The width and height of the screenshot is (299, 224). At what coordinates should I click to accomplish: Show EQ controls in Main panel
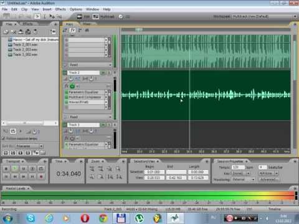point(87,30)
